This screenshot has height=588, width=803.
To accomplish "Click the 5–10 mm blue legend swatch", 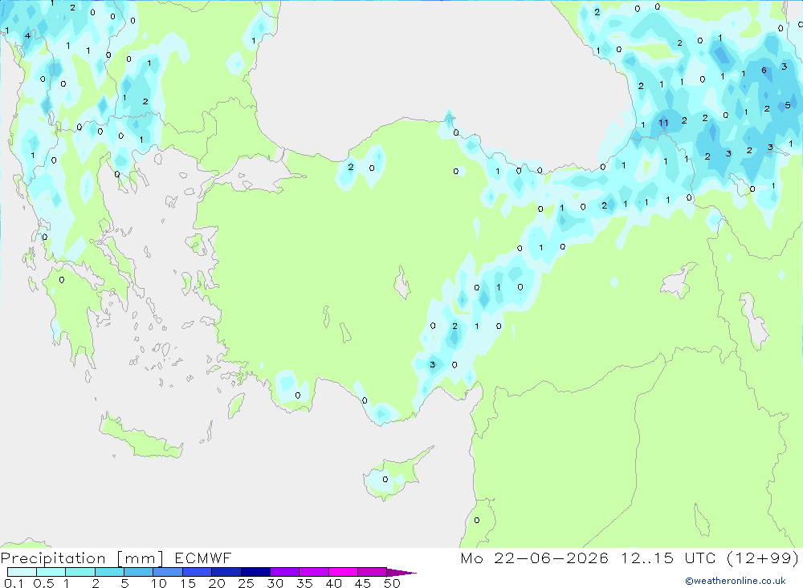I will pos(139,572).
